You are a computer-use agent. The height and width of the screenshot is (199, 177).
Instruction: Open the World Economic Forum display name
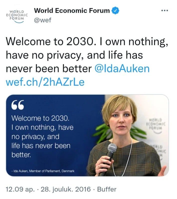[72, 11]
